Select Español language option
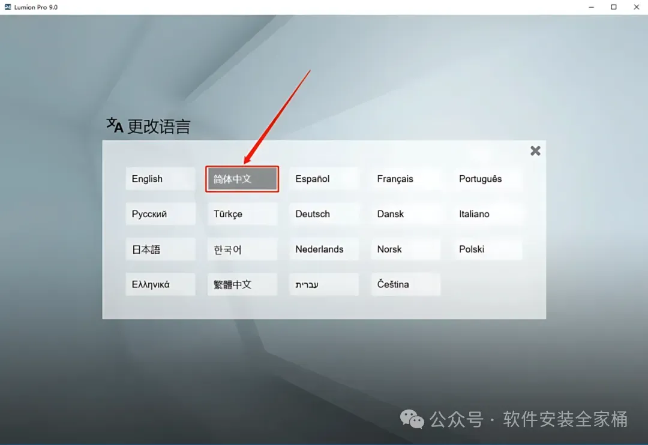 pyautogui.click(x=324, y=179)
